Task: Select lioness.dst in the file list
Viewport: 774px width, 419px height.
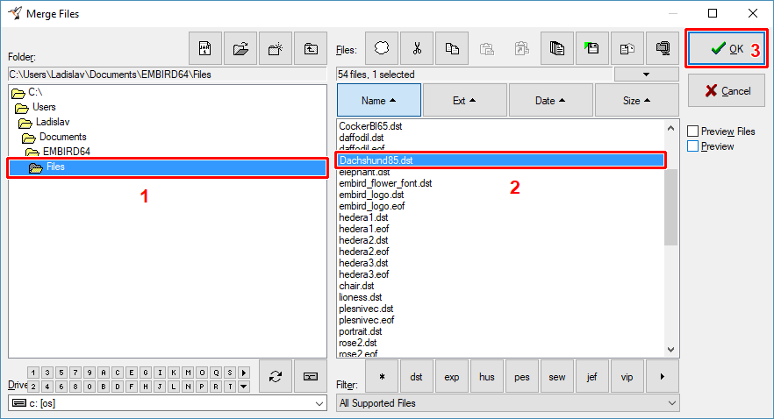Action: tap(360, 297)
